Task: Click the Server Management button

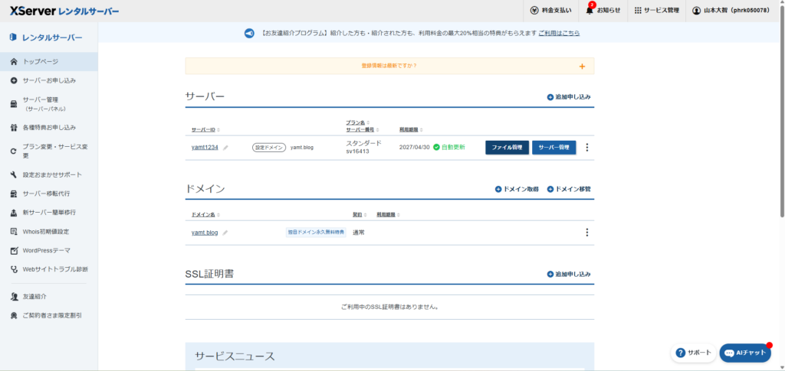Action: coord(553,148)
